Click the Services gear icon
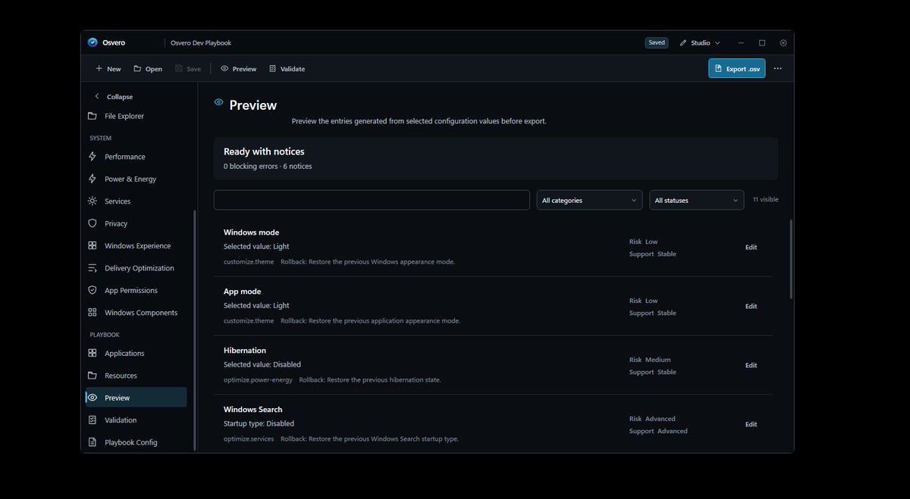 click(93, 201)
